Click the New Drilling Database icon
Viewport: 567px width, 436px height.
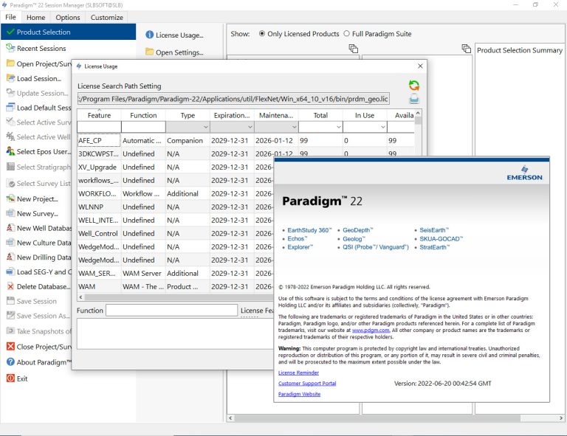coord(10,257)
